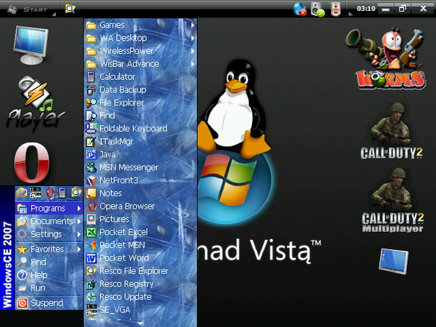436x327 pixels.
Task: Click the quick-launch file search icon
Action: 76,193
